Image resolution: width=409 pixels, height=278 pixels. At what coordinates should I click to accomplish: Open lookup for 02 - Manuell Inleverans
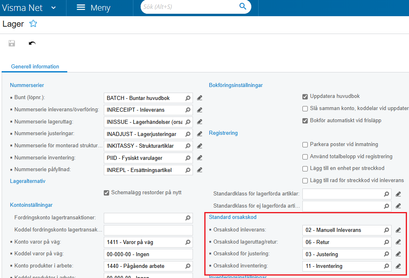pos(386,230)
